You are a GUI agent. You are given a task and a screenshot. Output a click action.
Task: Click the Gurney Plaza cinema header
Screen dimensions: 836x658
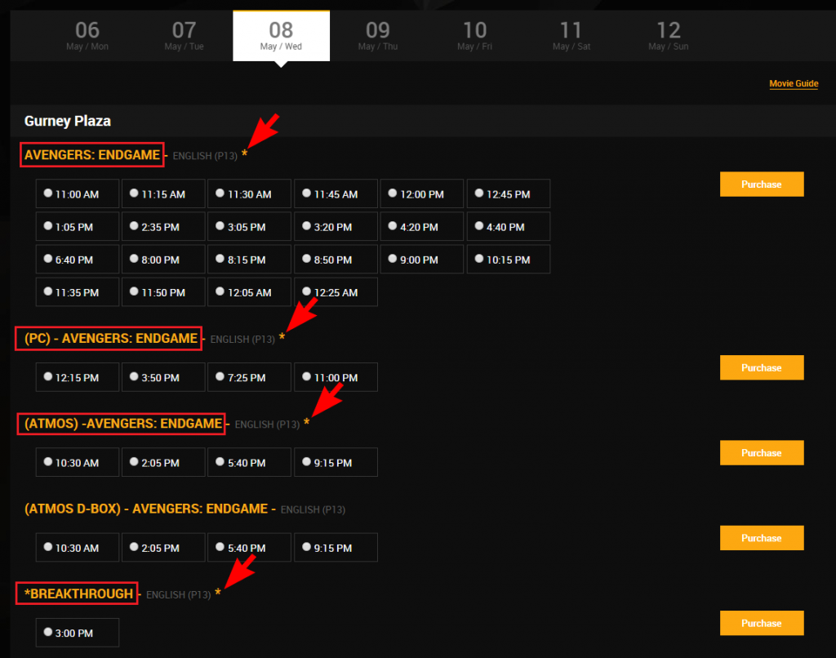(x=68, y=121)
